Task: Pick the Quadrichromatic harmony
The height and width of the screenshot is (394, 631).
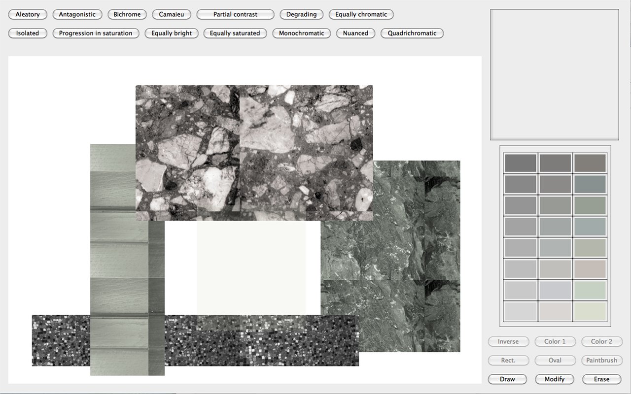Action: 412,33
